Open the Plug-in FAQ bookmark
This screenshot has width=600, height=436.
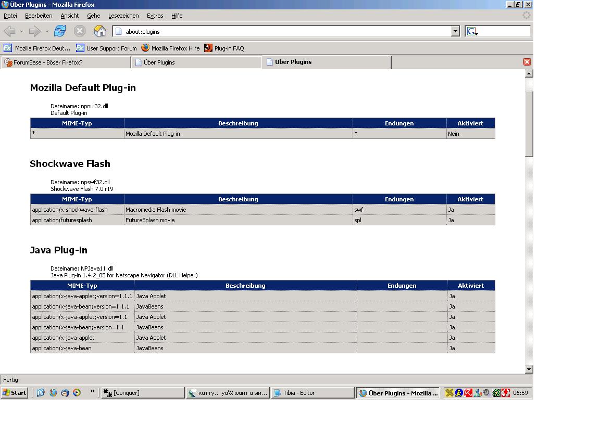click(x=224, y=48)
